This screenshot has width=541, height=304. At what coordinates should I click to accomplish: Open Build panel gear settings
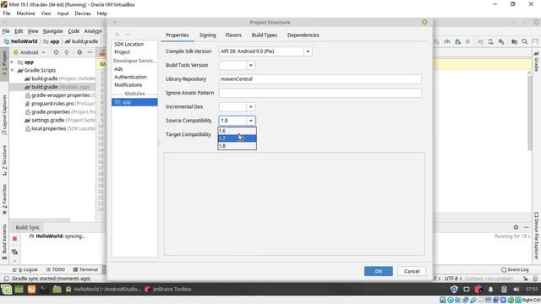tap(516, 227)
